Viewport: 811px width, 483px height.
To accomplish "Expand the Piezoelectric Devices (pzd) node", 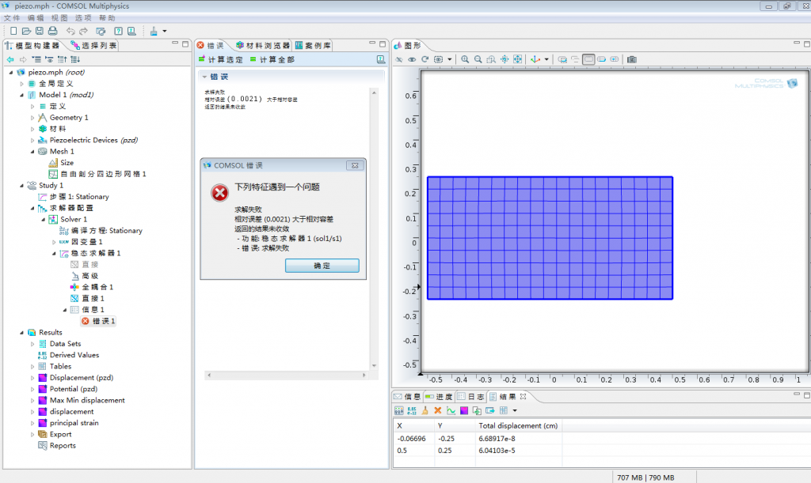I will pyautogui.click(x=32, y=141).
